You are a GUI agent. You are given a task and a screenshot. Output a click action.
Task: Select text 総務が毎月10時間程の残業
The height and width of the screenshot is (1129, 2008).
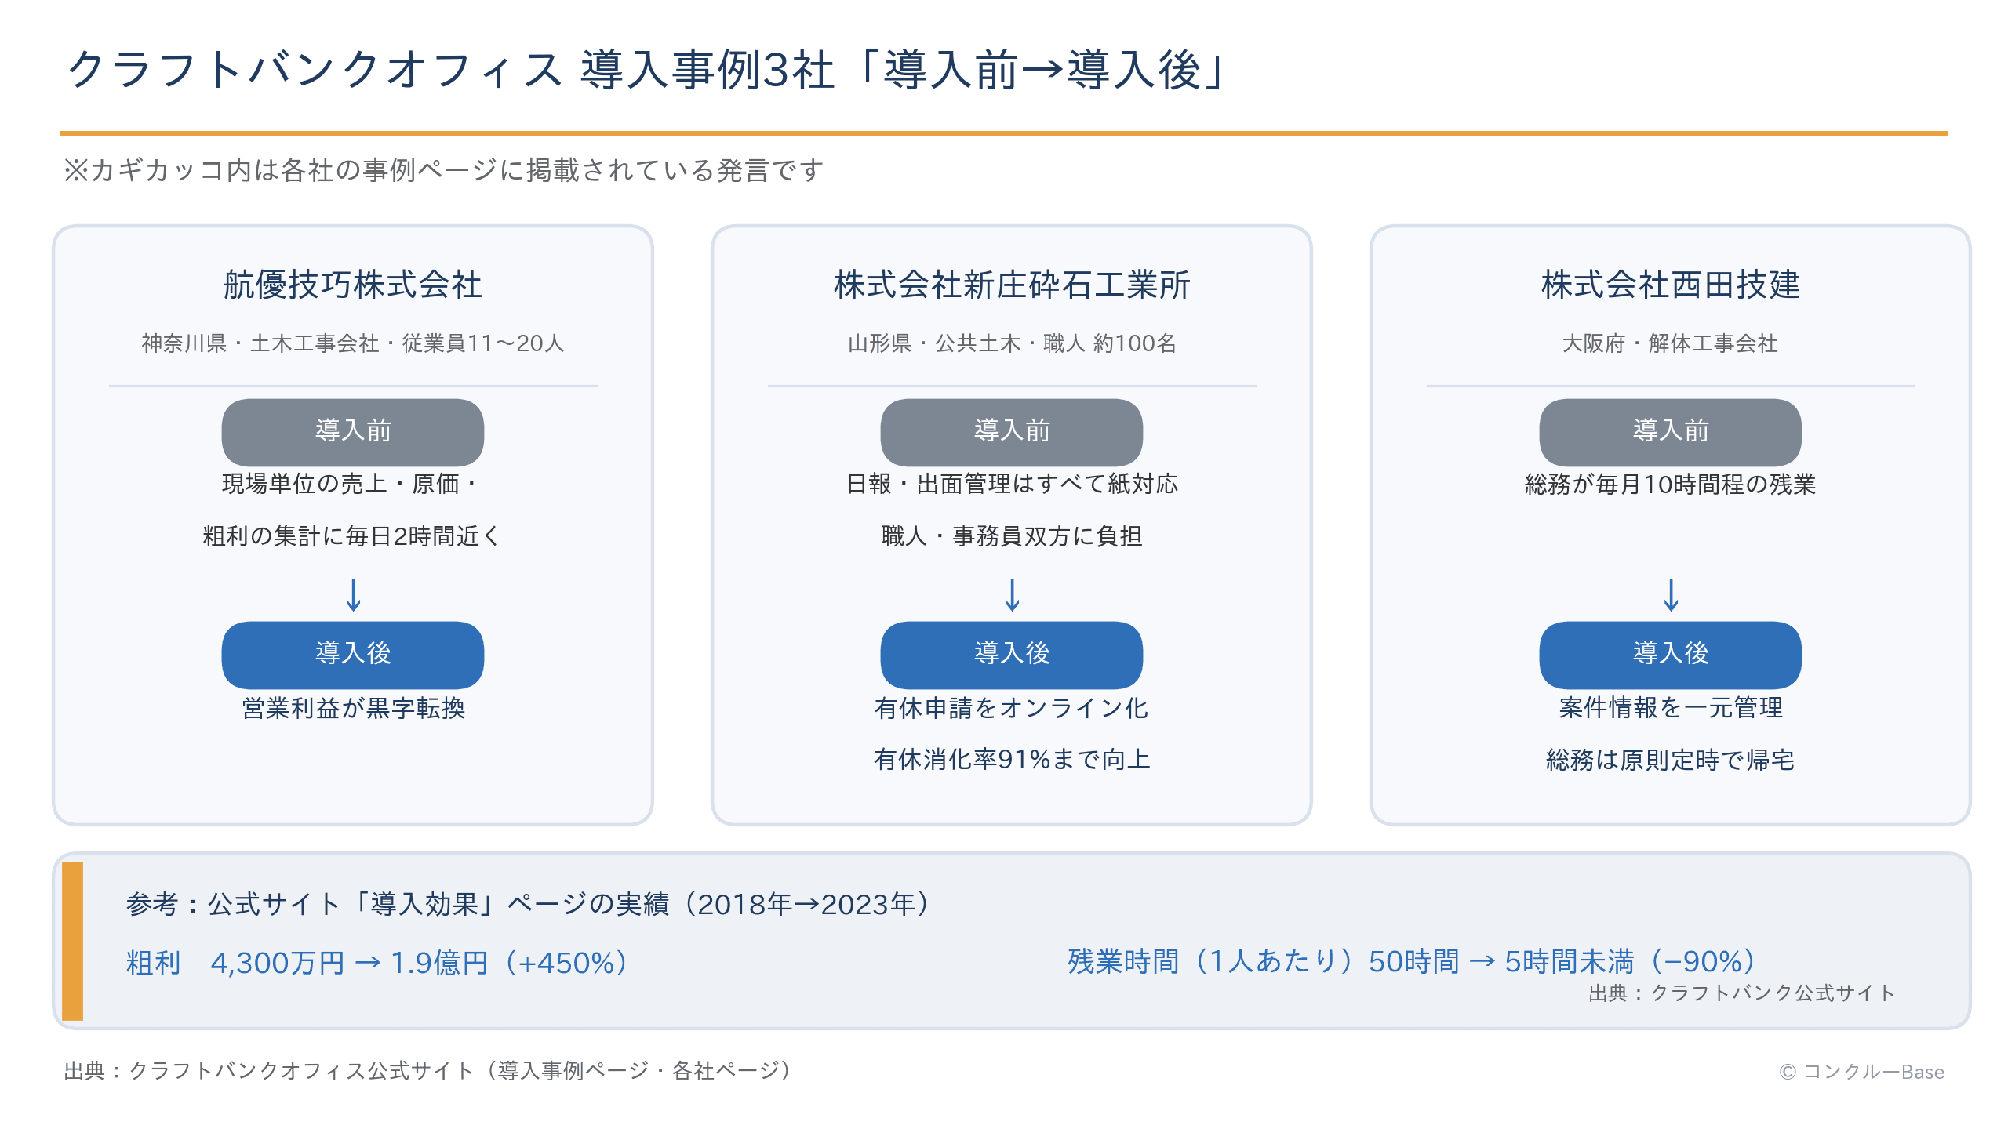pos(1671,484)
